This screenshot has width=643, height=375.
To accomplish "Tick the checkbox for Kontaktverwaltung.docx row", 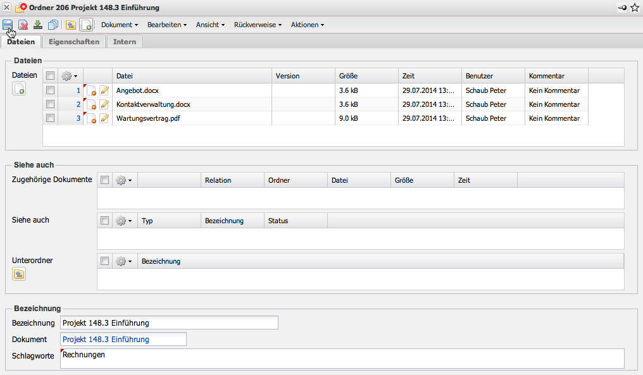I will coord(51,104).
